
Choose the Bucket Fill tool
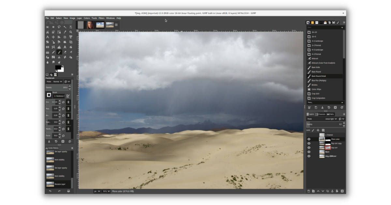coord(59,47)
